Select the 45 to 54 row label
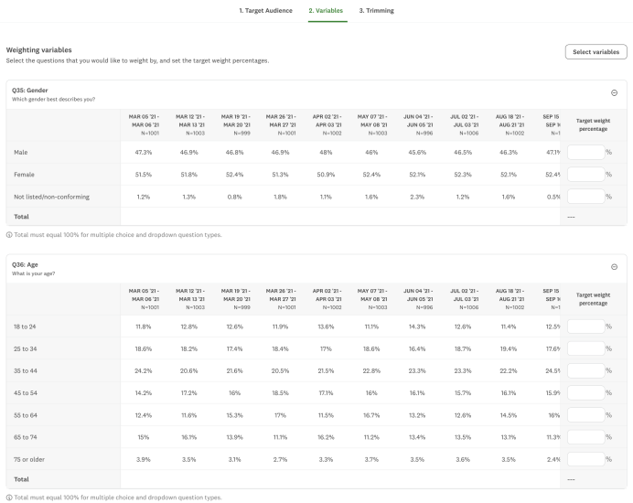The height and width of the screenshot is (503, 633). point(26,392)
